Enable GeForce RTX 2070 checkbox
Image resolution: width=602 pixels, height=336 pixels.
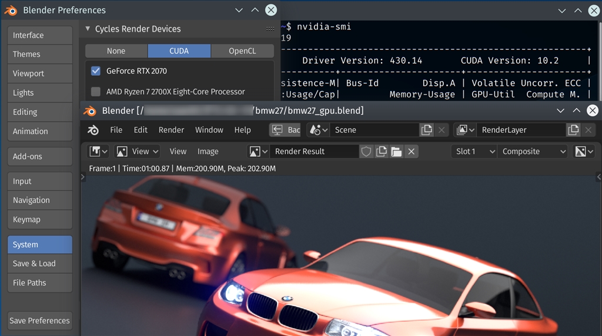(96, 71)
